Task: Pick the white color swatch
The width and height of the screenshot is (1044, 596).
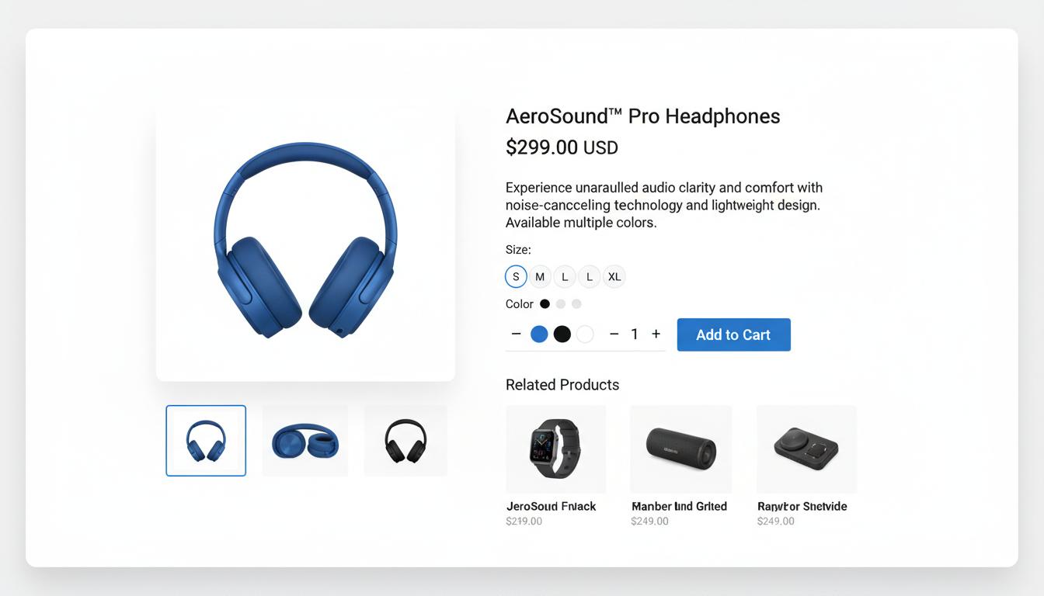Action: [x=585, y=334]
